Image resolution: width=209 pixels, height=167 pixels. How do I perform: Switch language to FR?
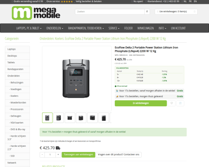(x=190, y=1)
